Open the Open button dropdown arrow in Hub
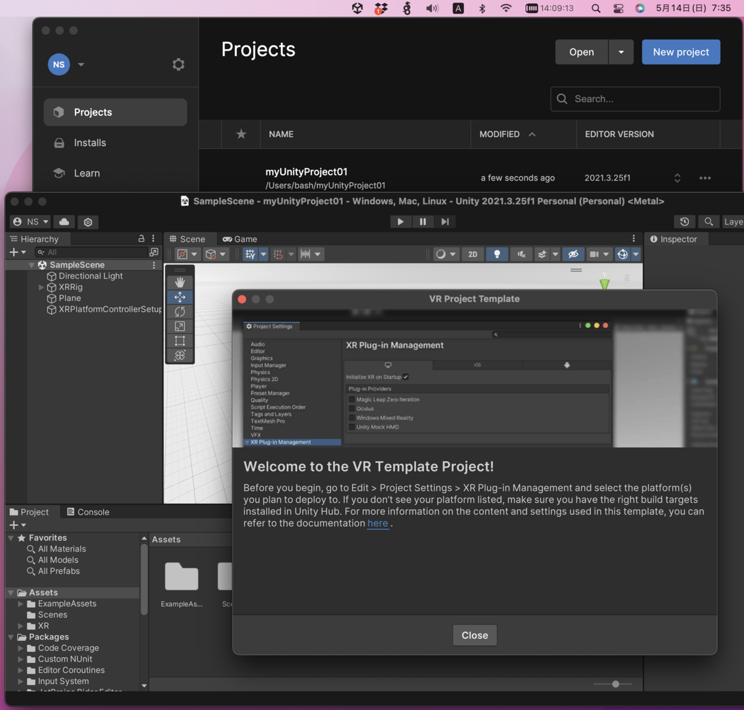The width and height of the screenshot is (744, 710). point(621,52)
